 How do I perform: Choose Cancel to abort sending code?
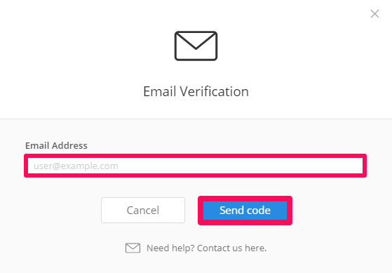click(x=143, y=211)
